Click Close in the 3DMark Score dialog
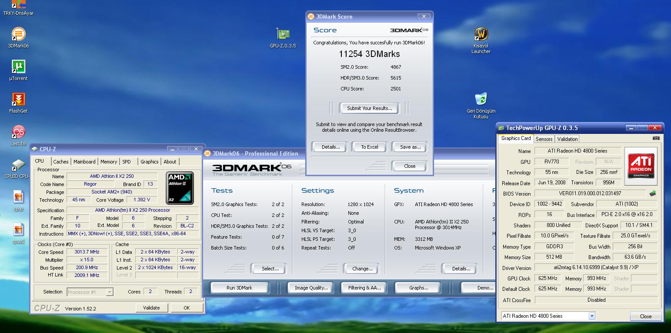The width and height of the screenshot is (671, 333). (410, 166)
